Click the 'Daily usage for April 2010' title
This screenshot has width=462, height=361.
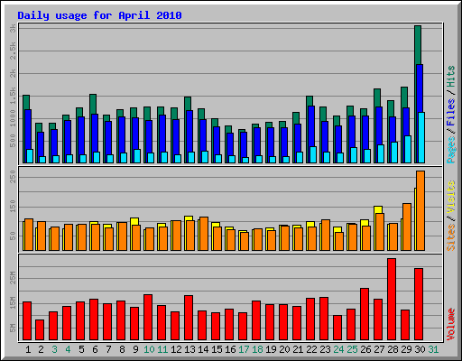click(x=99, y=15)
